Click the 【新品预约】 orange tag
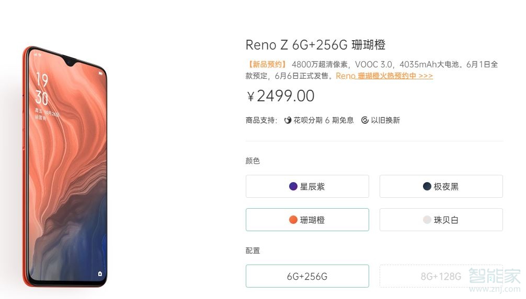Viewport: 526px width, 299px height. click(267, 64)
